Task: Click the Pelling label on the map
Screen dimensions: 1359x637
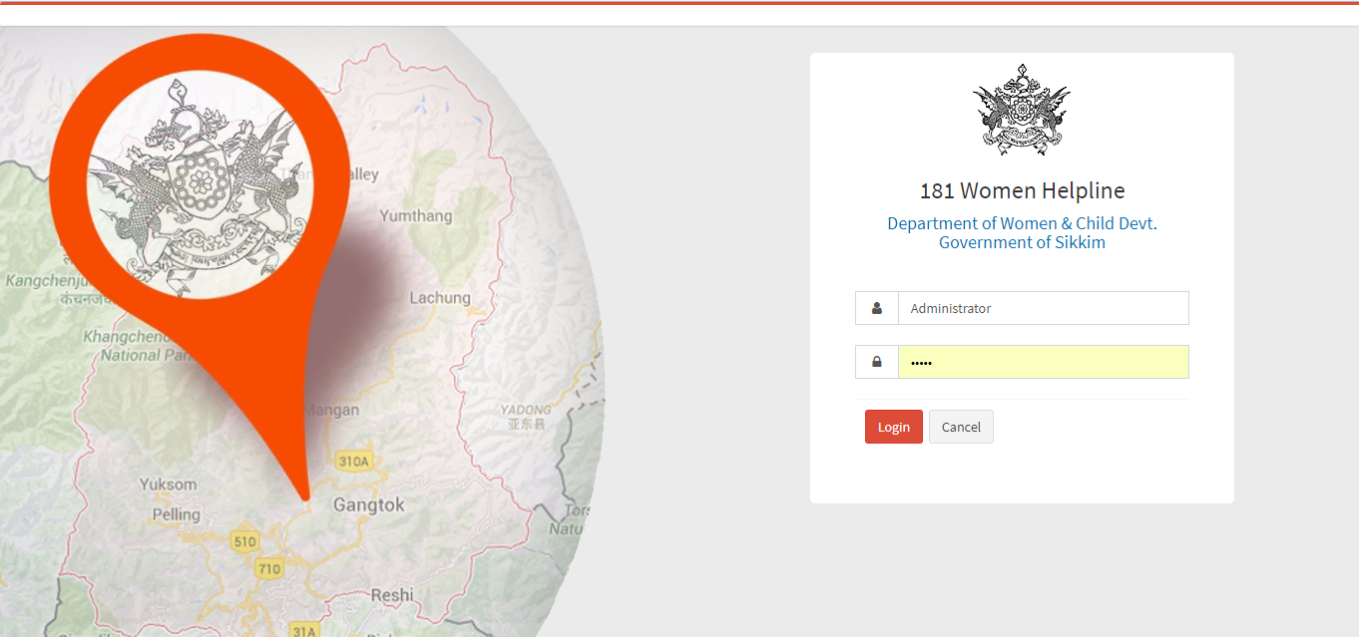Action: pos(176,514)
